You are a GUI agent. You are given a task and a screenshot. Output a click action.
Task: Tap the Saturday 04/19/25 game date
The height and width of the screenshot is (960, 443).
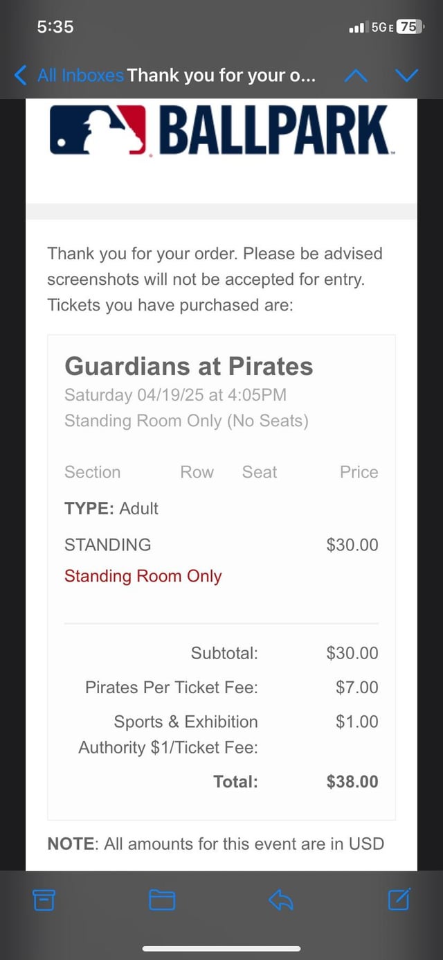click(x=175, y=395)
